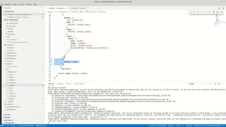The height and width of the screenshot is (127, 226).
Task: Split the editor right
Action: coord(223,8)
